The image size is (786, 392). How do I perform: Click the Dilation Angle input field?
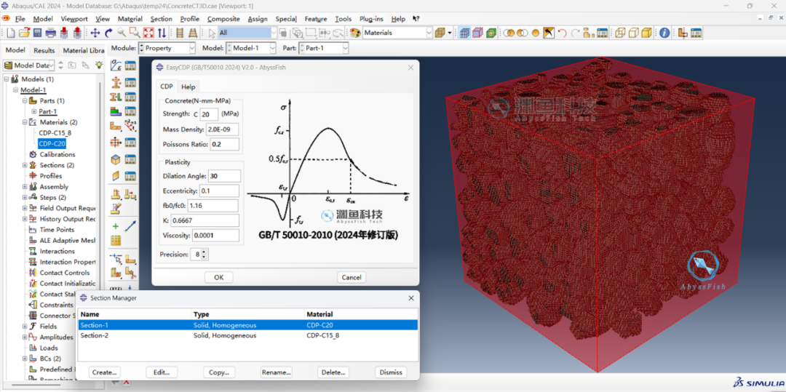point(224,176)
